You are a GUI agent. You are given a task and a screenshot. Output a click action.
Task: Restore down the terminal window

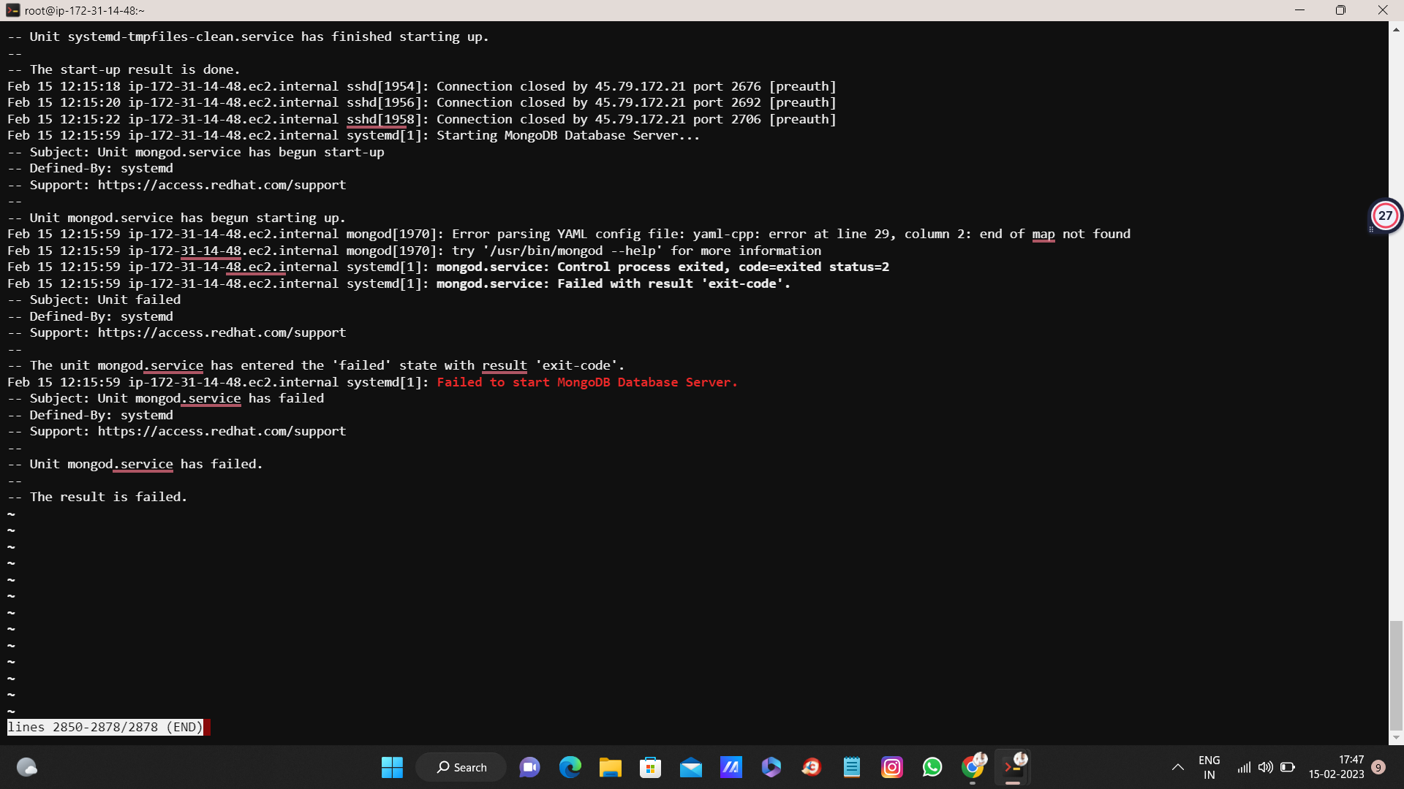[1340, 10]
